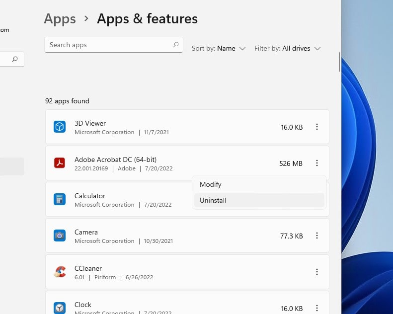This screenshot has width=393, height=314.
Task: Click the 3D Viewer app icon
Action: [60, 127]
